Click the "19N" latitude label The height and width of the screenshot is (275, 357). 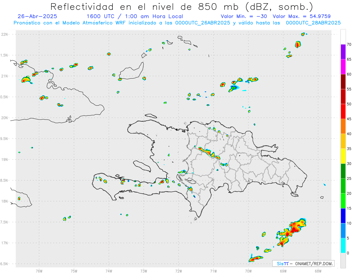(x=5, y=159)
